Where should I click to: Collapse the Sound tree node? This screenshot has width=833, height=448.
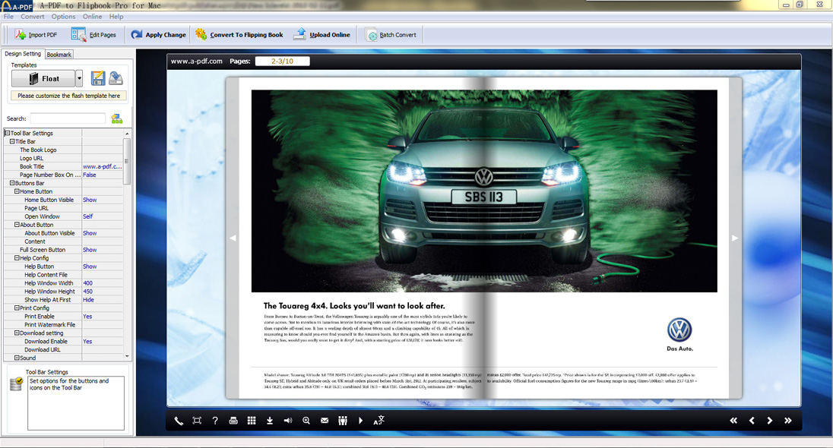point(17,358)
